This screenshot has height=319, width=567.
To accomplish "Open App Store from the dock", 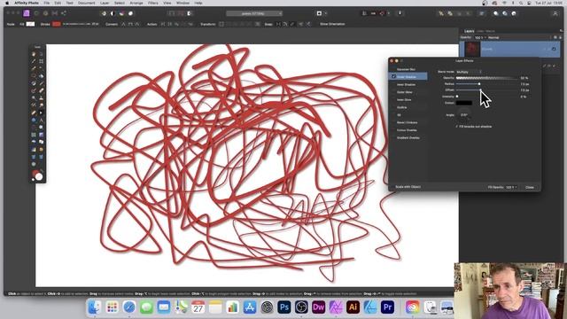I will click(250, 307).
